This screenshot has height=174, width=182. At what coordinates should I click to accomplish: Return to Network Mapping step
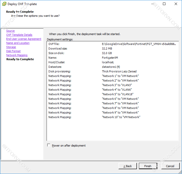tap(17, 55)
